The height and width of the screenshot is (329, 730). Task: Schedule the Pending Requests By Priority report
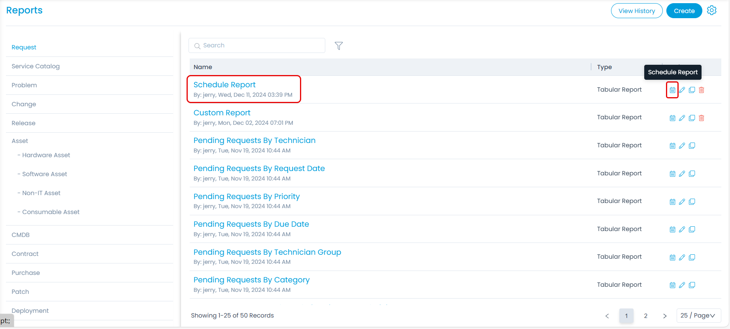tap(672, 202)
